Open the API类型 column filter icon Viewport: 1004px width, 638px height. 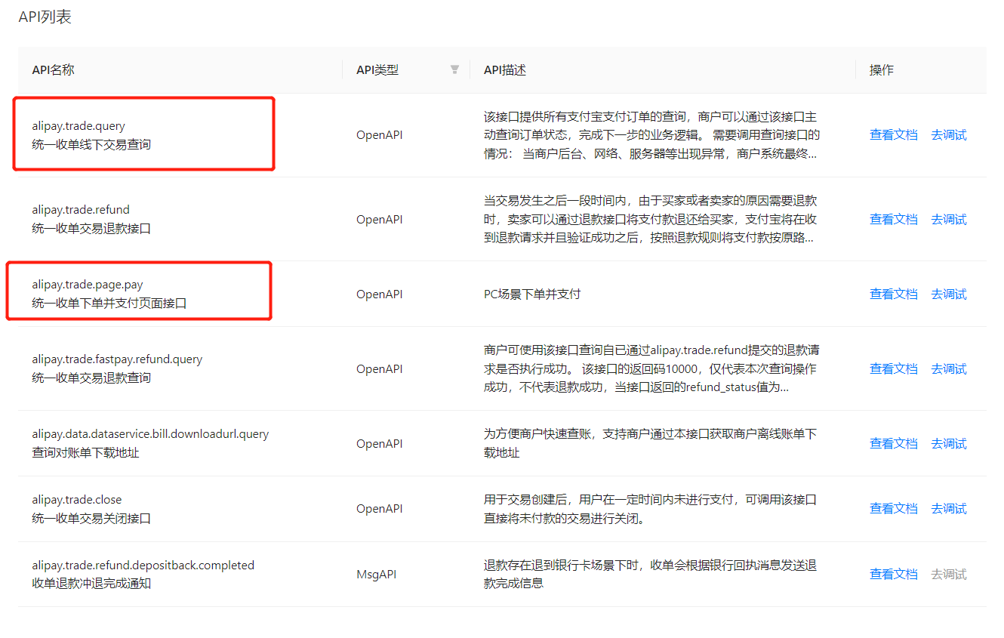click(454, 69)
